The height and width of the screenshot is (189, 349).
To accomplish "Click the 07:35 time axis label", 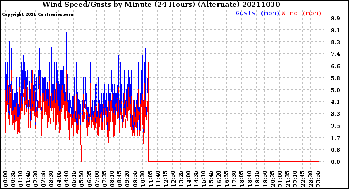I will [104, 179].
